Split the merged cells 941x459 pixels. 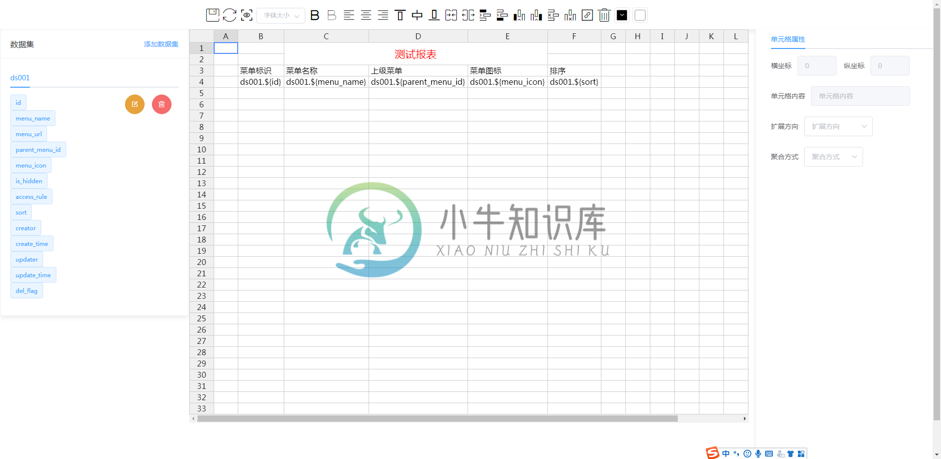click(468, 15)
